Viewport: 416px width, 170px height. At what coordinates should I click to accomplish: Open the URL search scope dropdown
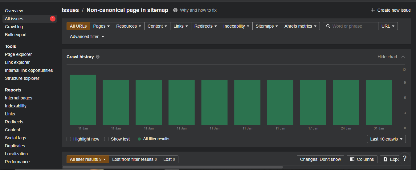388,26
